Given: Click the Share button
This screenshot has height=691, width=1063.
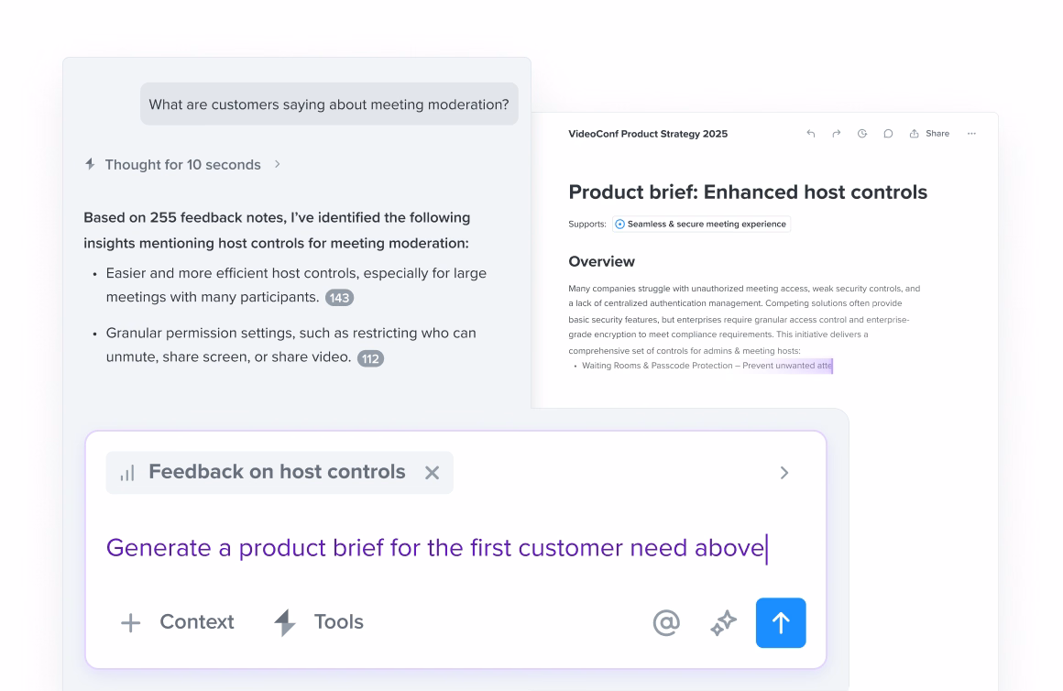Looking at the screenshot, I should pos(929,134).
